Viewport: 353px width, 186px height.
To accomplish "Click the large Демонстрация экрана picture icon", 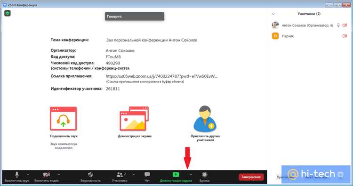I will (135, 119).
